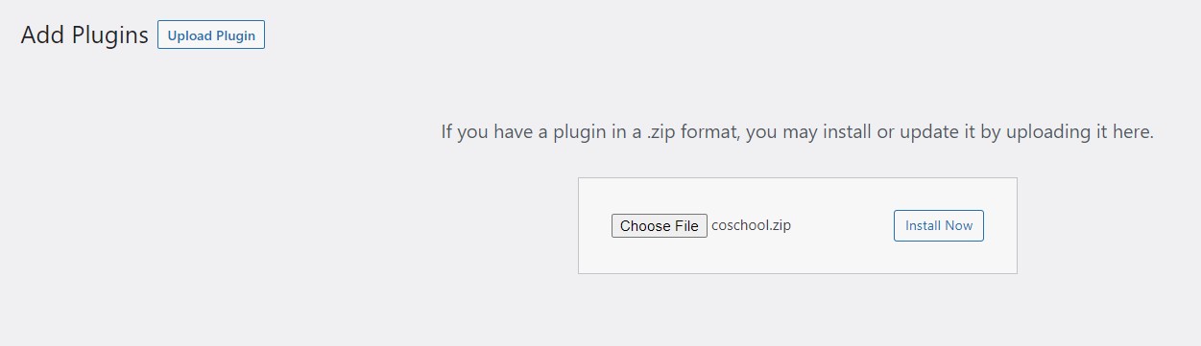Click the bottom border area of upload box
Viewport: 1201px width, 346px height.
coord(797,272)
